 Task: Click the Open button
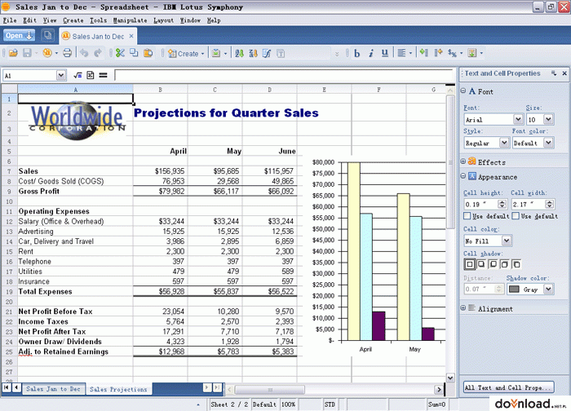tap(19, 35)
